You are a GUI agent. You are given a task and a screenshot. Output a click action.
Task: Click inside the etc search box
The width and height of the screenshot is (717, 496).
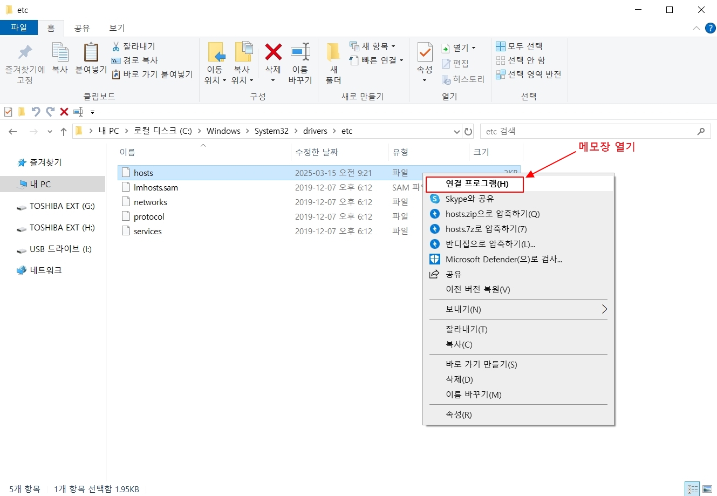pyautogui.click(x=588, y=131)
